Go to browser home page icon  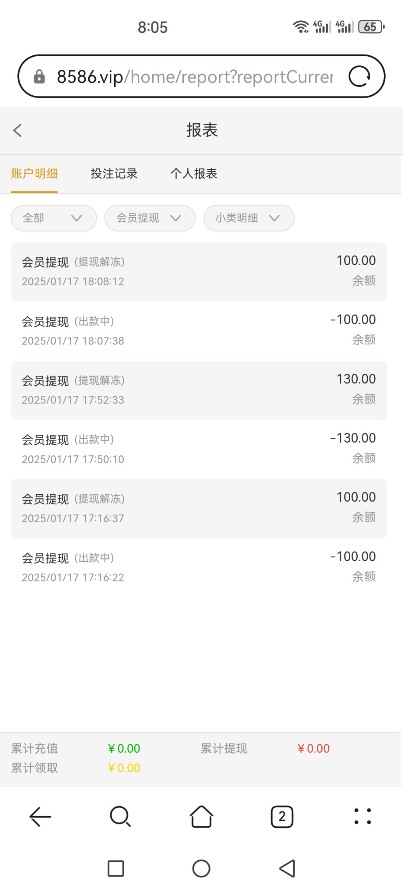(x=201, y=816)
